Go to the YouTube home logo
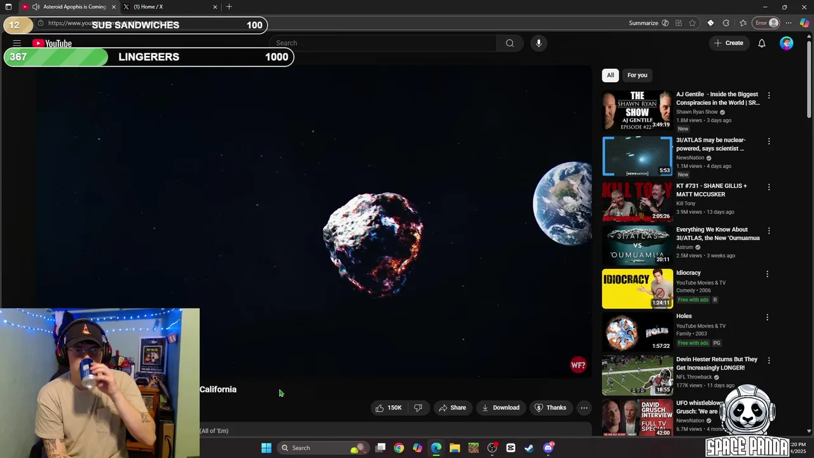The width and height of the screenshot is (814, 458). click(x=52, y=43)
